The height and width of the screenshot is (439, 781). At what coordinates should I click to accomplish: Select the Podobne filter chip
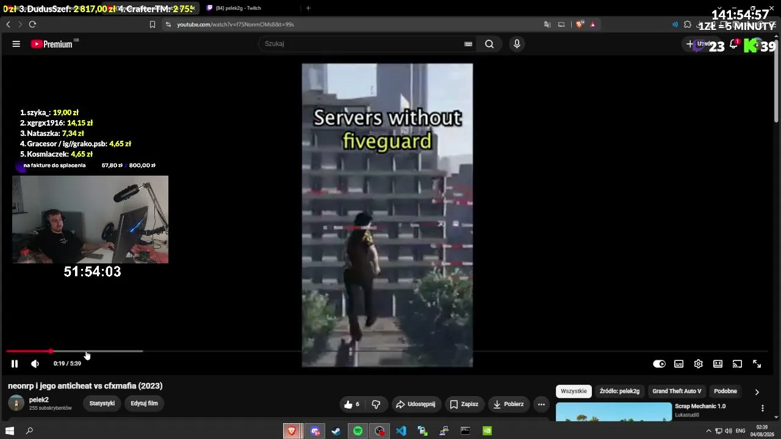point(725,391)
